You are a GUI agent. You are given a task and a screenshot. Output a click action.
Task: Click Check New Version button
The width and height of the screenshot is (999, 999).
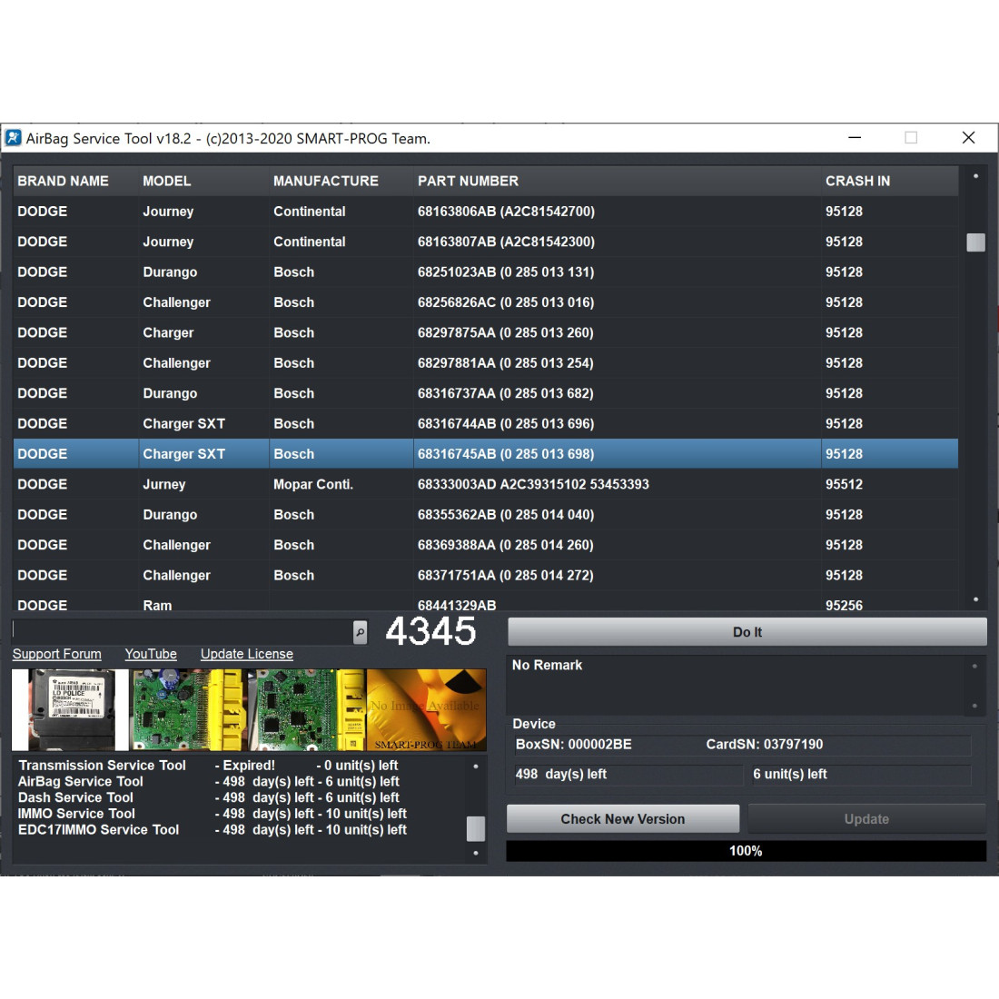tap(622, 819)
